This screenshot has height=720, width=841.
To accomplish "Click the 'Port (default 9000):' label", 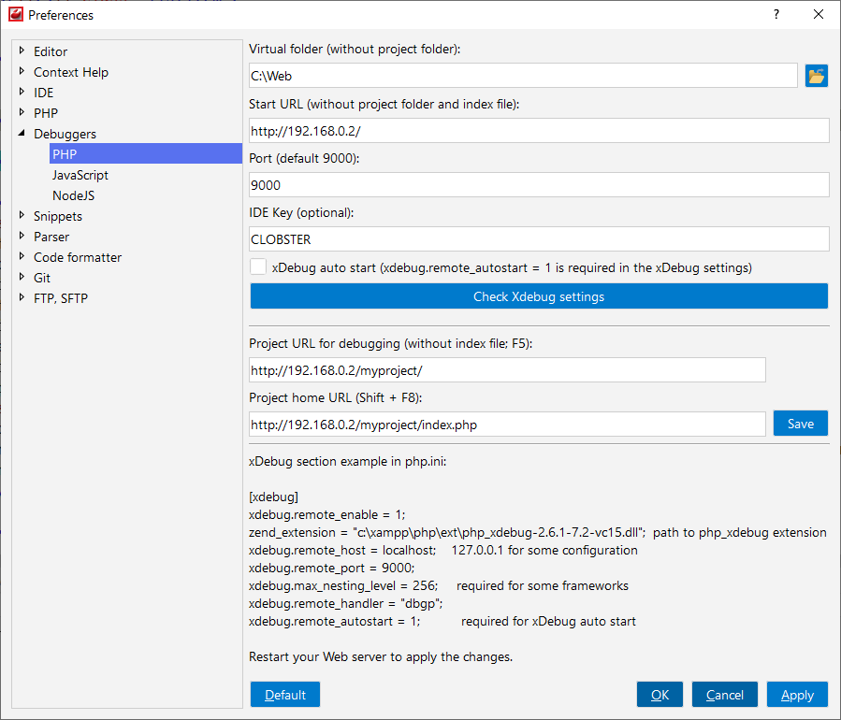I will pyautogui.click(x=304, y=159).
